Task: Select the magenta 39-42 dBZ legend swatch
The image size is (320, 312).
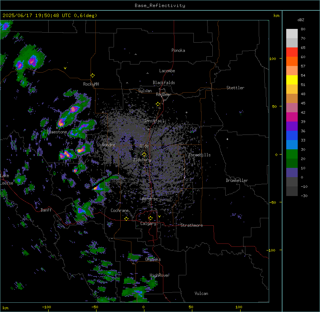Action: 292,117
